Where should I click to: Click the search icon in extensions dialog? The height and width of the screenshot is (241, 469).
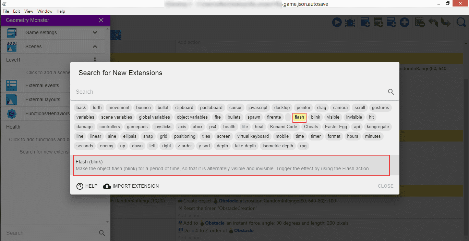pyautogui.click(x=391, y=92)
